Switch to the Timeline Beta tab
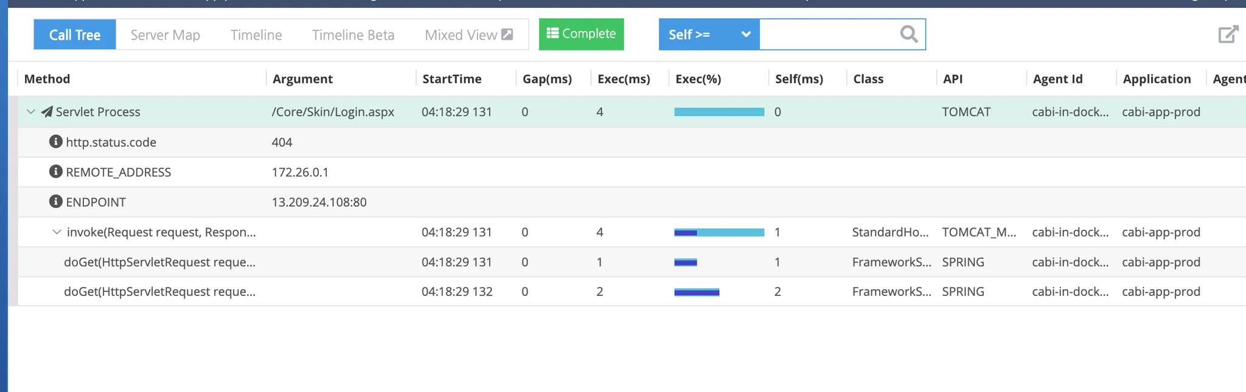This screenshot has height=392, width=1246. point(353,35)
